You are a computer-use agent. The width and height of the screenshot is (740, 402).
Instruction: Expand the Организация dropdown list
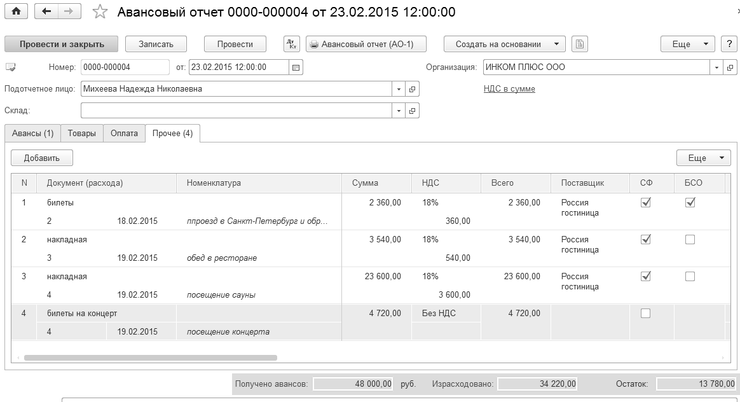(716, 67)
